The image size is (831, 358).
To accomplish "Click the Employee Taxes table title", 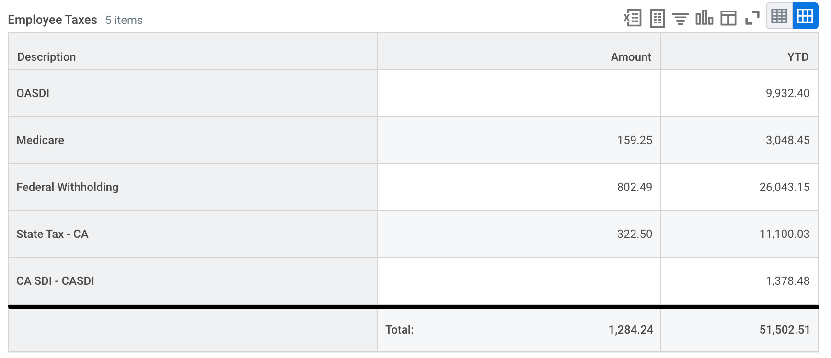I will [x=52, y=20].
